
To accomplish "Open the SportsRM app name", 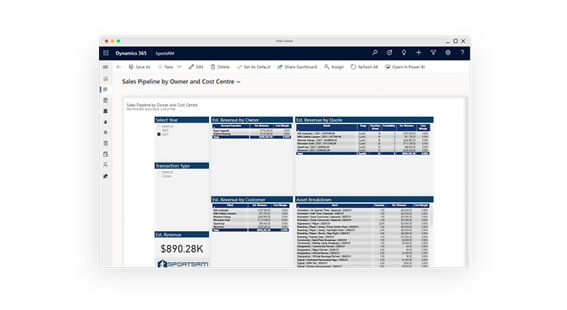I will pyautogui.click(x=165, y=54).
